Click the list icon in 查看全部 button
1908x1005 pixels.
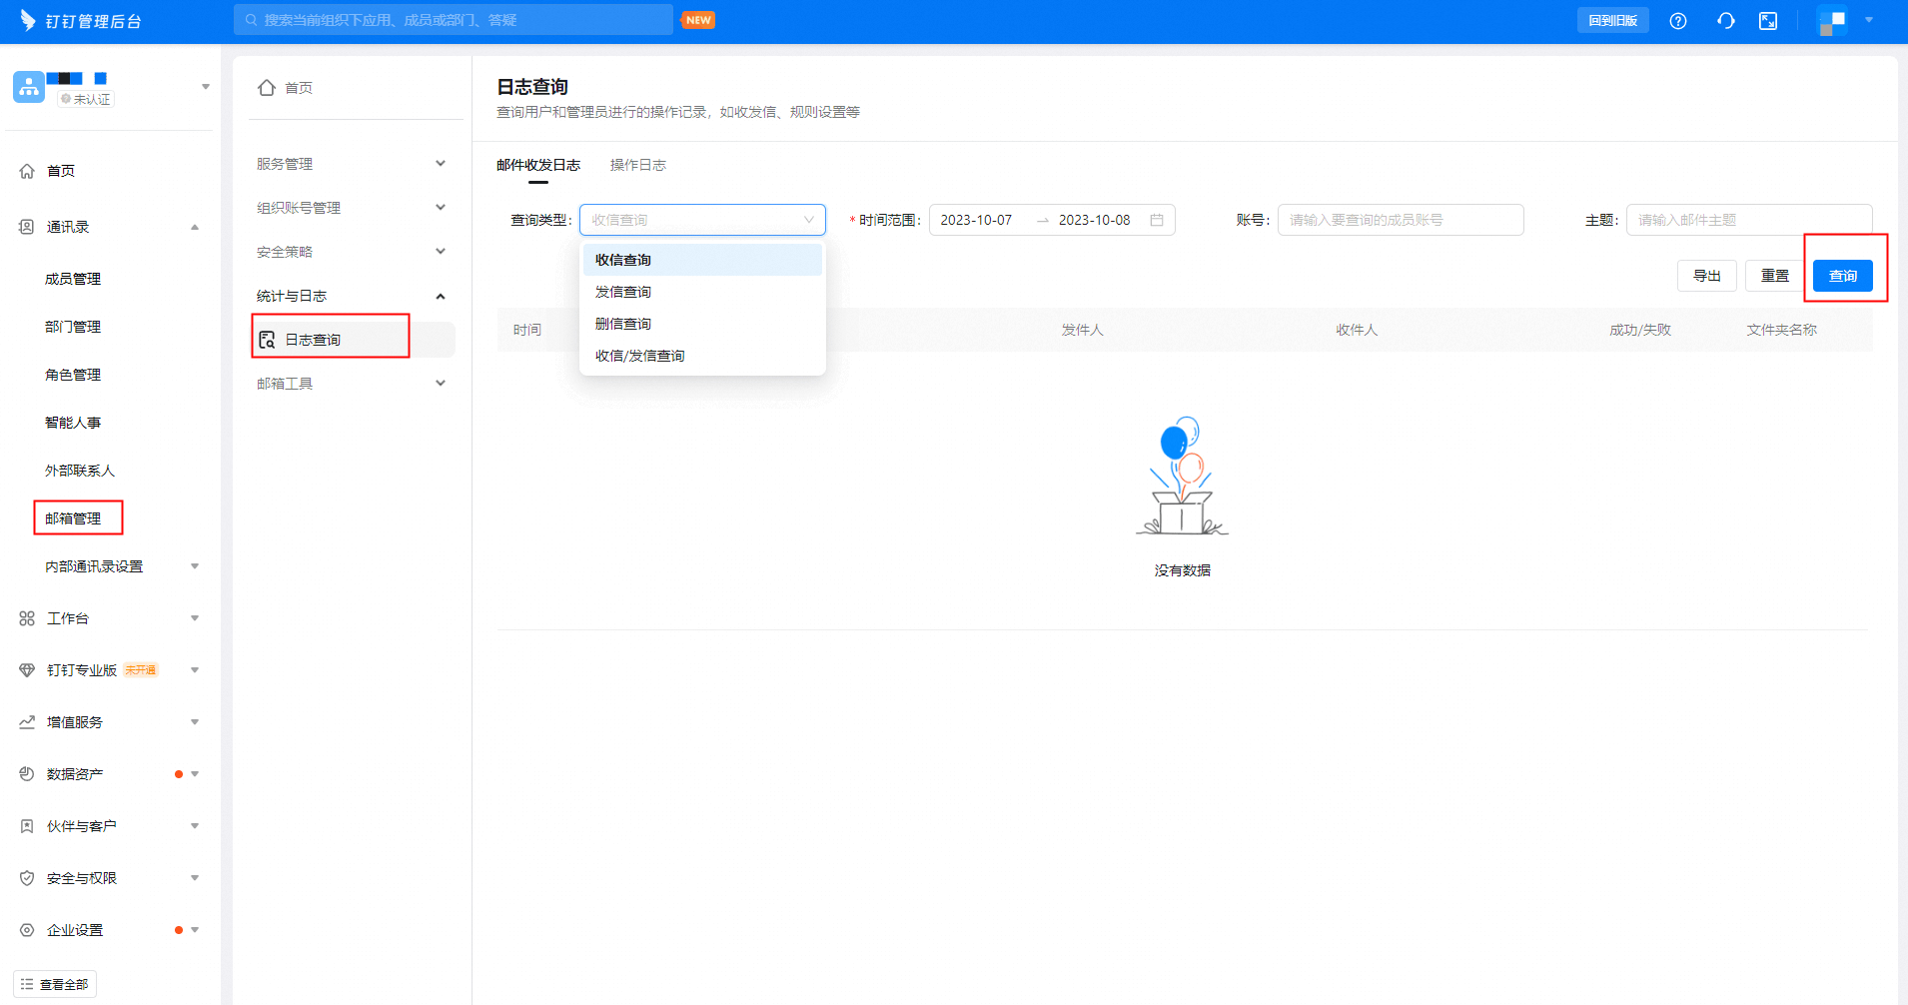tap(27, 984)
